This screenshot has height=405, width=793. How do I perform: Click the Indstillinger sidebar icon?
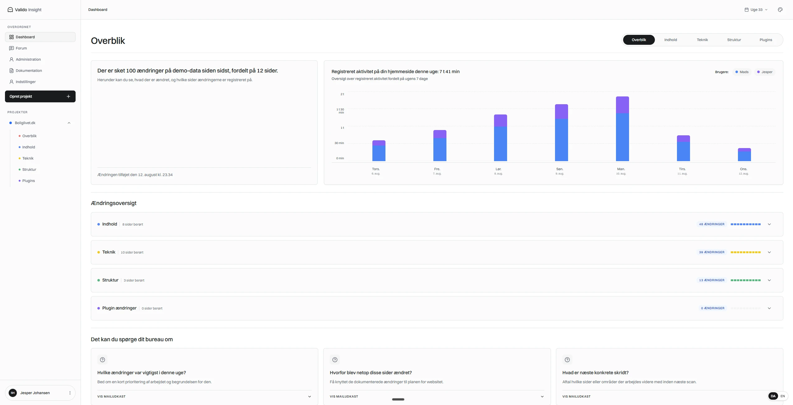(x=12, y=82)
